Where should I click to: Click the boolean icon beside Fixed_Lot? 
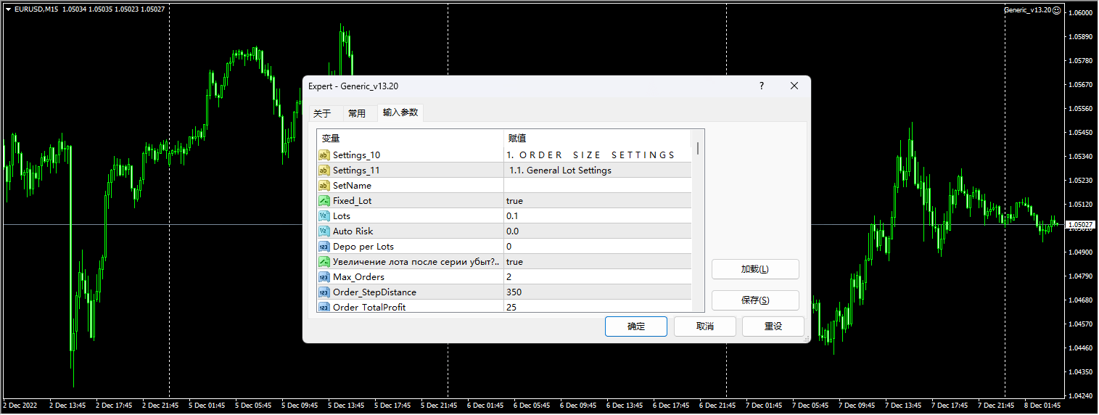point(324,200)
